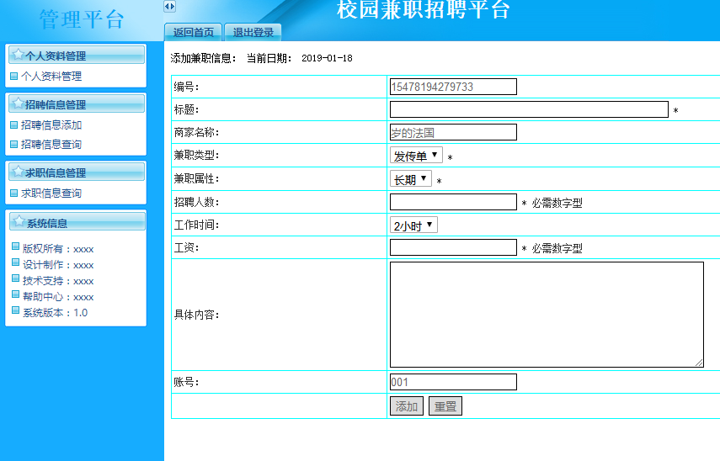The height and width of the screenshot is (461, 720).
Task: Open the 兼职类型 dropdown showing 发传单
Action: pos(416,155)
